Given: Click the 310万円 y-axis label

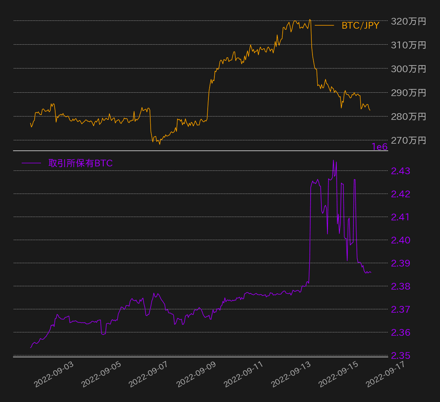Looking at the screenshot, I should pyautogui.click(x=408, y=45).
